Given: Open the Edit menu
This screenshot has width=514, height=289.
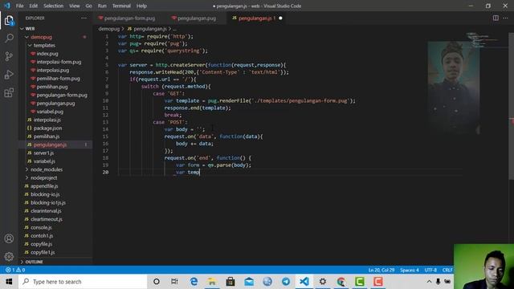Looking at the screenshot, I should (34, 6).
